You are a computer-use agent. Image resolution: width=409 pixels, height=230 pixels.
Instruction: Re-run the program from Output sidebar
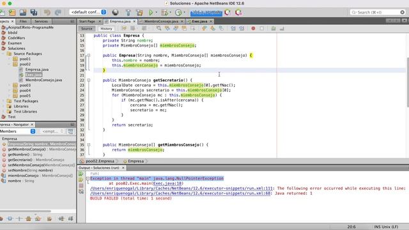(81, 174)
